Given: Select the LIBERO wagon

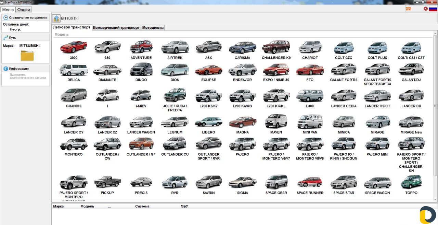Looking at the screenshot, I should (x=208, y=122).
